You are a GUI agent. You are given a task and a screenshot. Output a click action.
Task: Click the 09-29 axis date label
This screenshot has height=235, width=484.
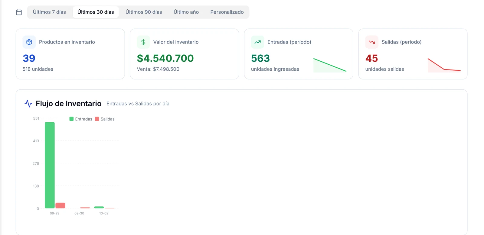55,213
